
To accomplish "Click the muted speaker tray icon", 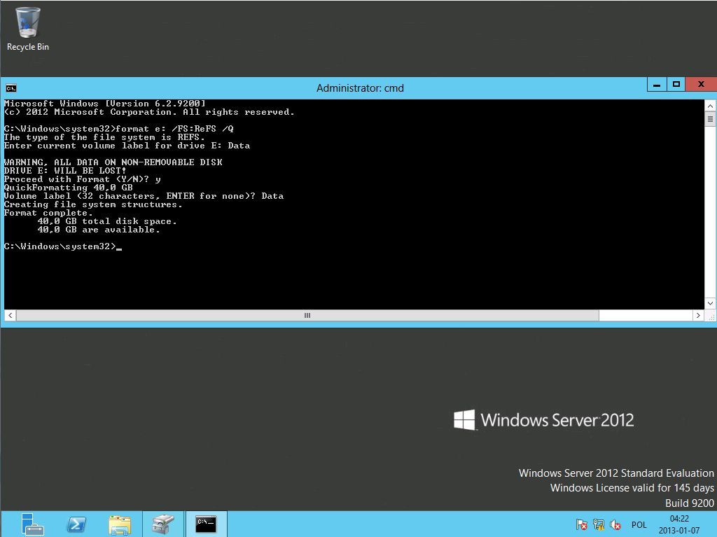I will tap(615, 524).
